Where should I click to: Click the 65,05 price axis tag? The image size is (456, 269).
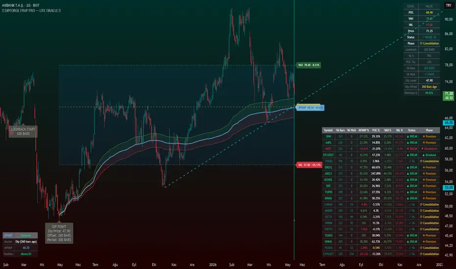(x=449, y=123)
